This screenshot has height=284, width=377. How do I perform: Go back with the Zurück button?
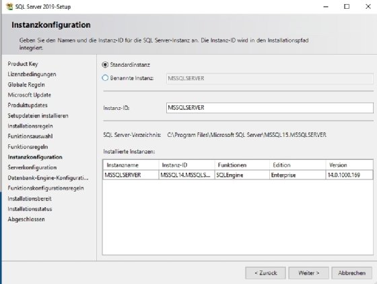pyautogui.click(x=265, y=273)
